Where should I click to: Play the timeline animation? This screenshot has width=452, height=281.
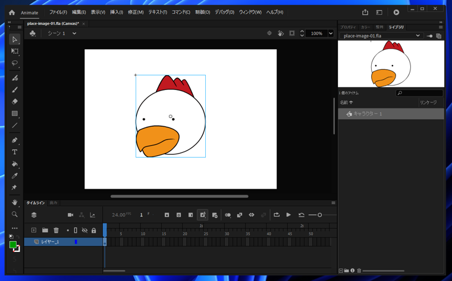click(288, 215)
